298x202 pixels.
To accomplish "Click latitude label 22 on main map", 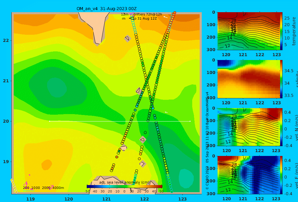I will click(x=6, y=40).
